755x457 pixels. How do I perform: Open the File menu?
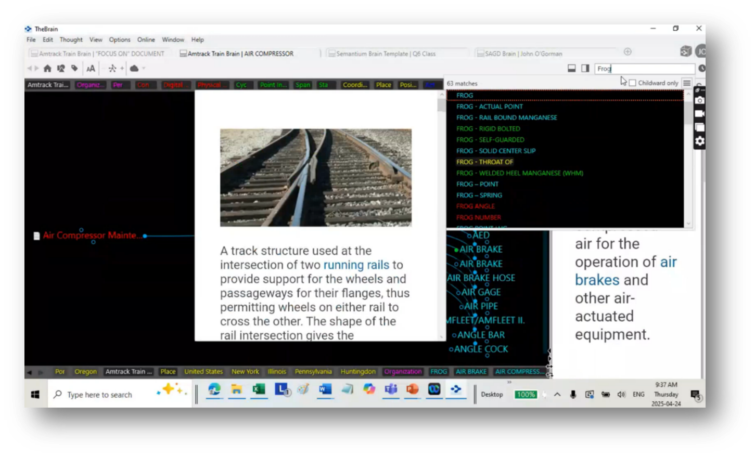point(31,40)
